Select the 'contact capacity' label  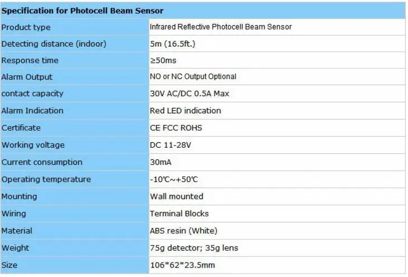pos(32,94)
